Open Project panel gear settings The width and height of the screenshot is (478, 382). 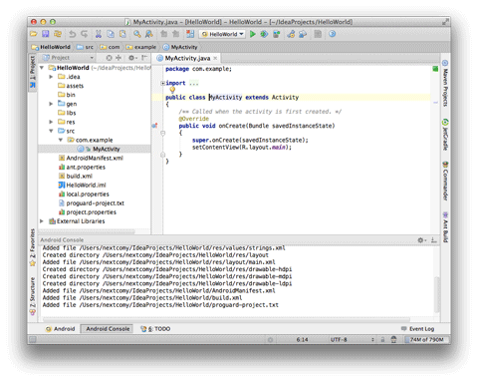pyautogui.click(x=132, y=58)
